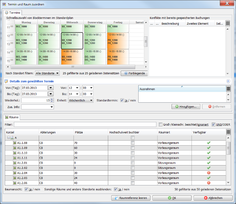This screenshot has width=236, height=204.
Task: Click green availability check for A1.2.05
Action: pos(209,178)
